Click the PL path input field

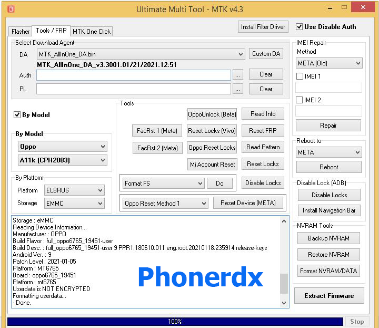tap(134, 89)
